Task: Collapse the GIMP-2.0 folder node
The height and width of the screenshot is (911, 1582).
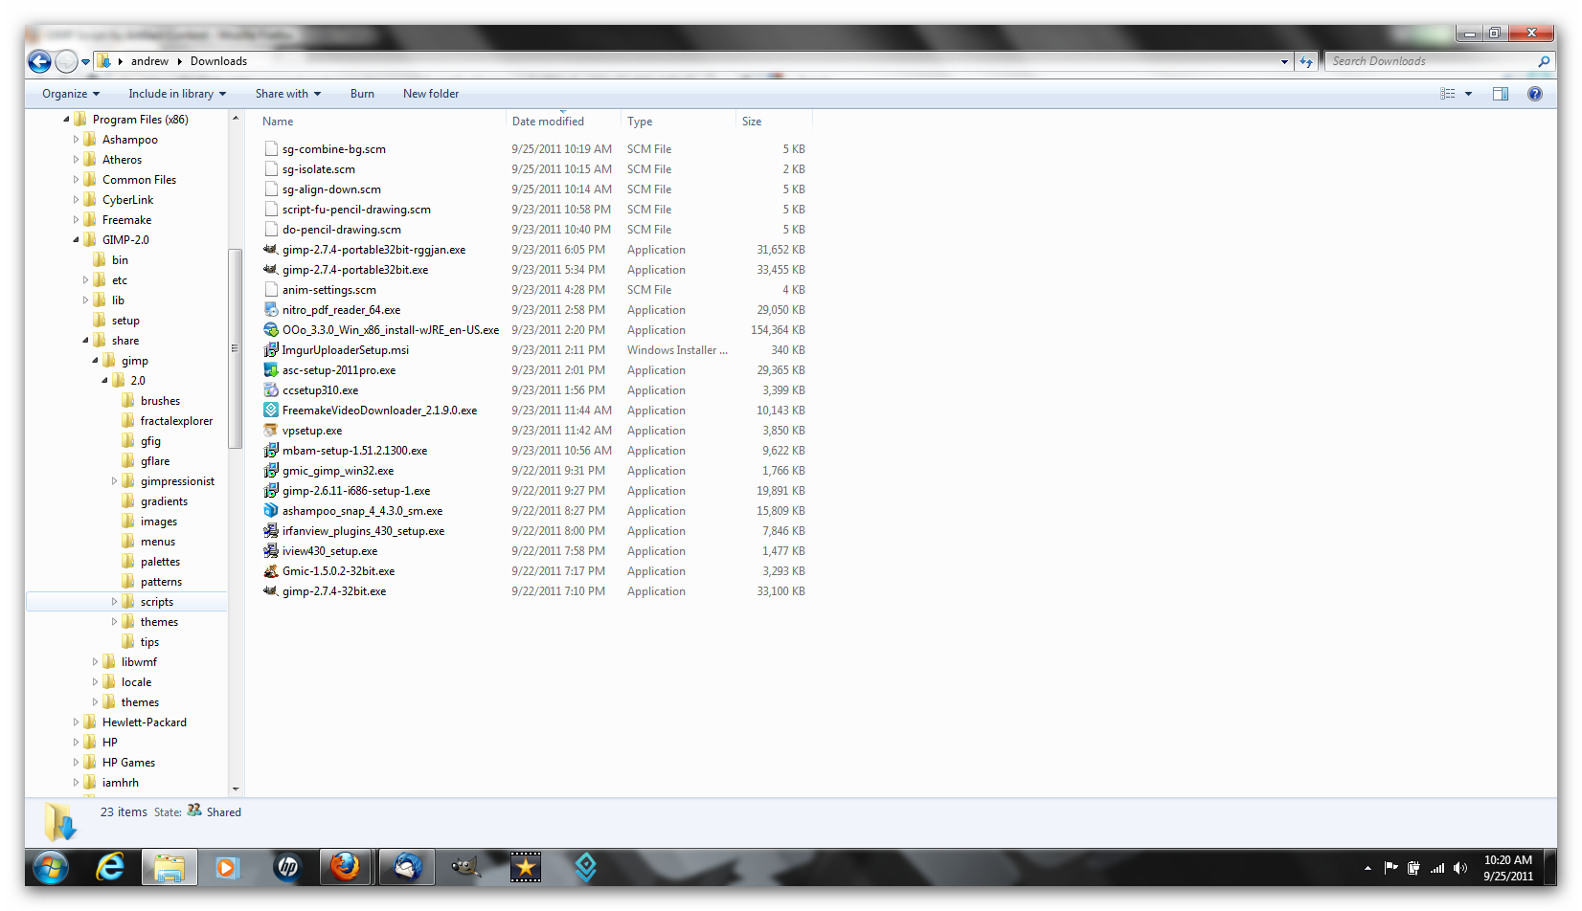Action: (x=76, y=240)
